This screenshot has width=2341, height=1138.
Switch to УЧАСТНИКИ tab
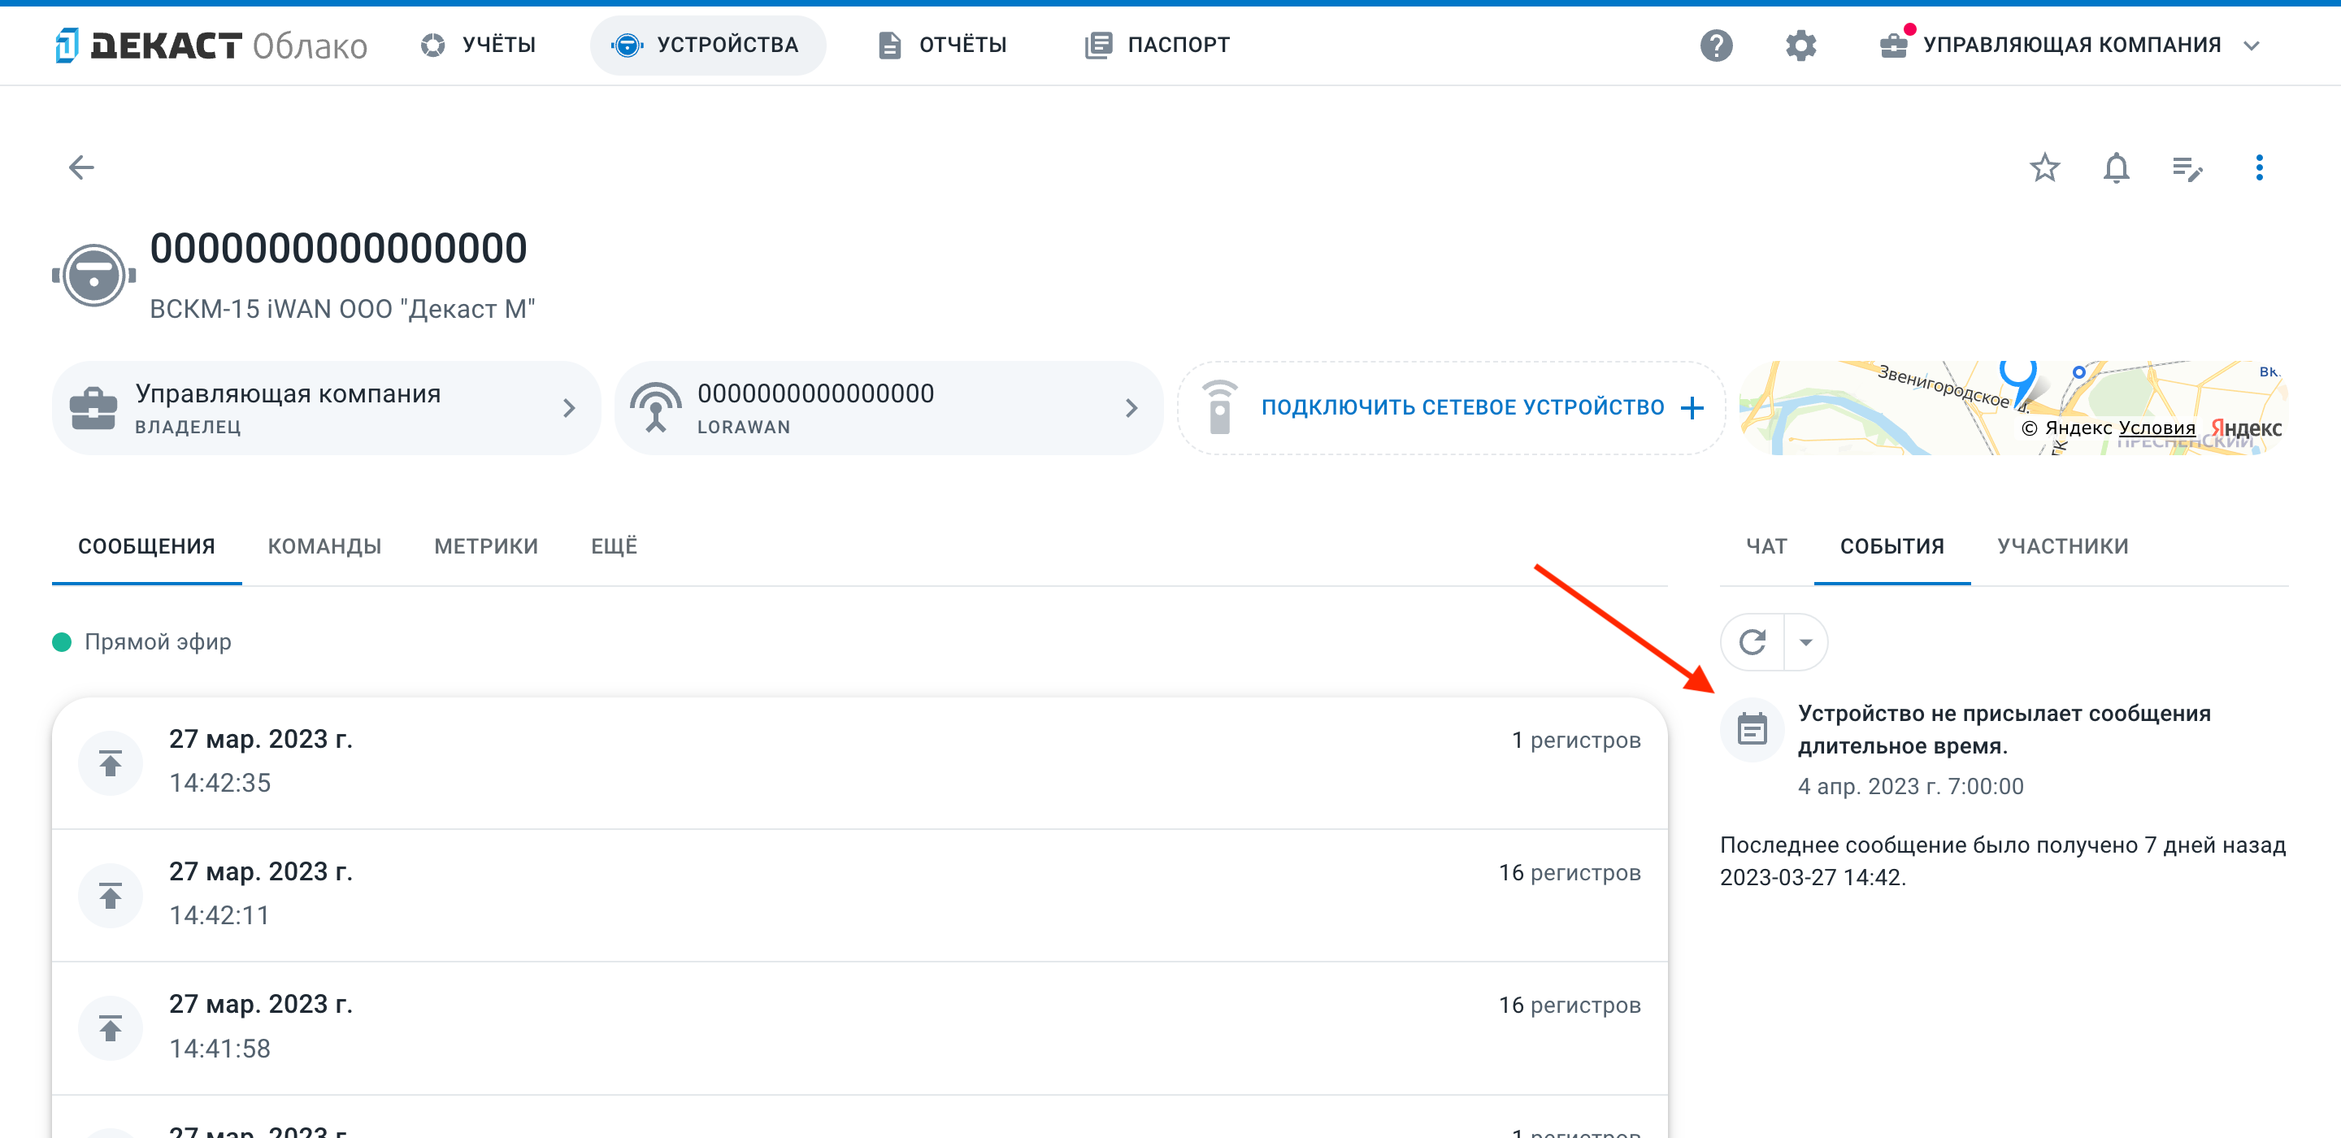[2063, 546]
